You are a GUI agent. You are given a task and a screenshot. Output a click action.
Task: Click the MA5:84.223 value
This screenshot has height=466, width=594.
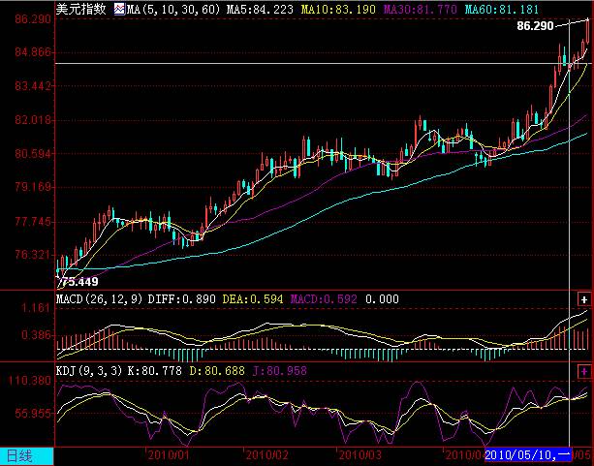pos(260,9)
